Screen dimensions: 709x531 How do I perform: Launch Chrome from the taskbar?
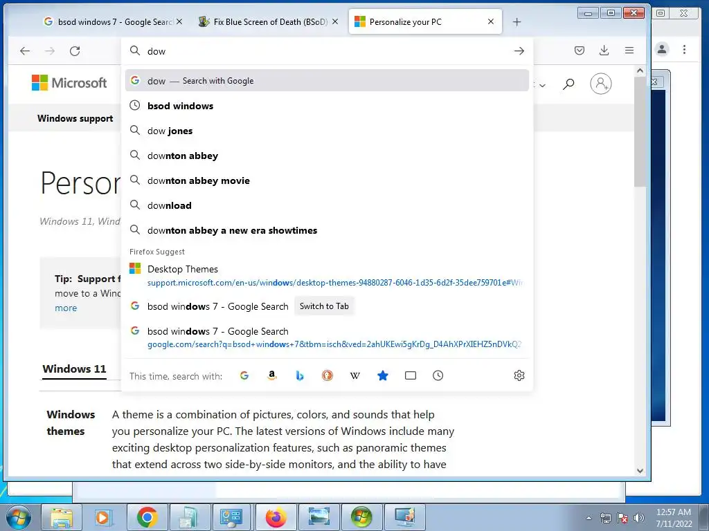point(147,517)
